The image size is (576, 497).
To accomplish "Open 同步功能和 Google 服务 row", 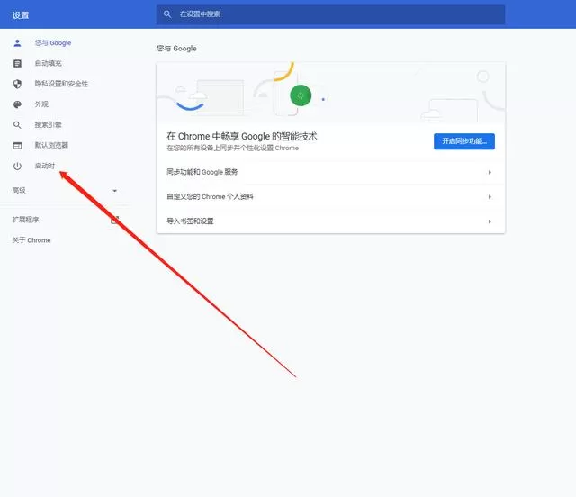I will coord(330,172).
